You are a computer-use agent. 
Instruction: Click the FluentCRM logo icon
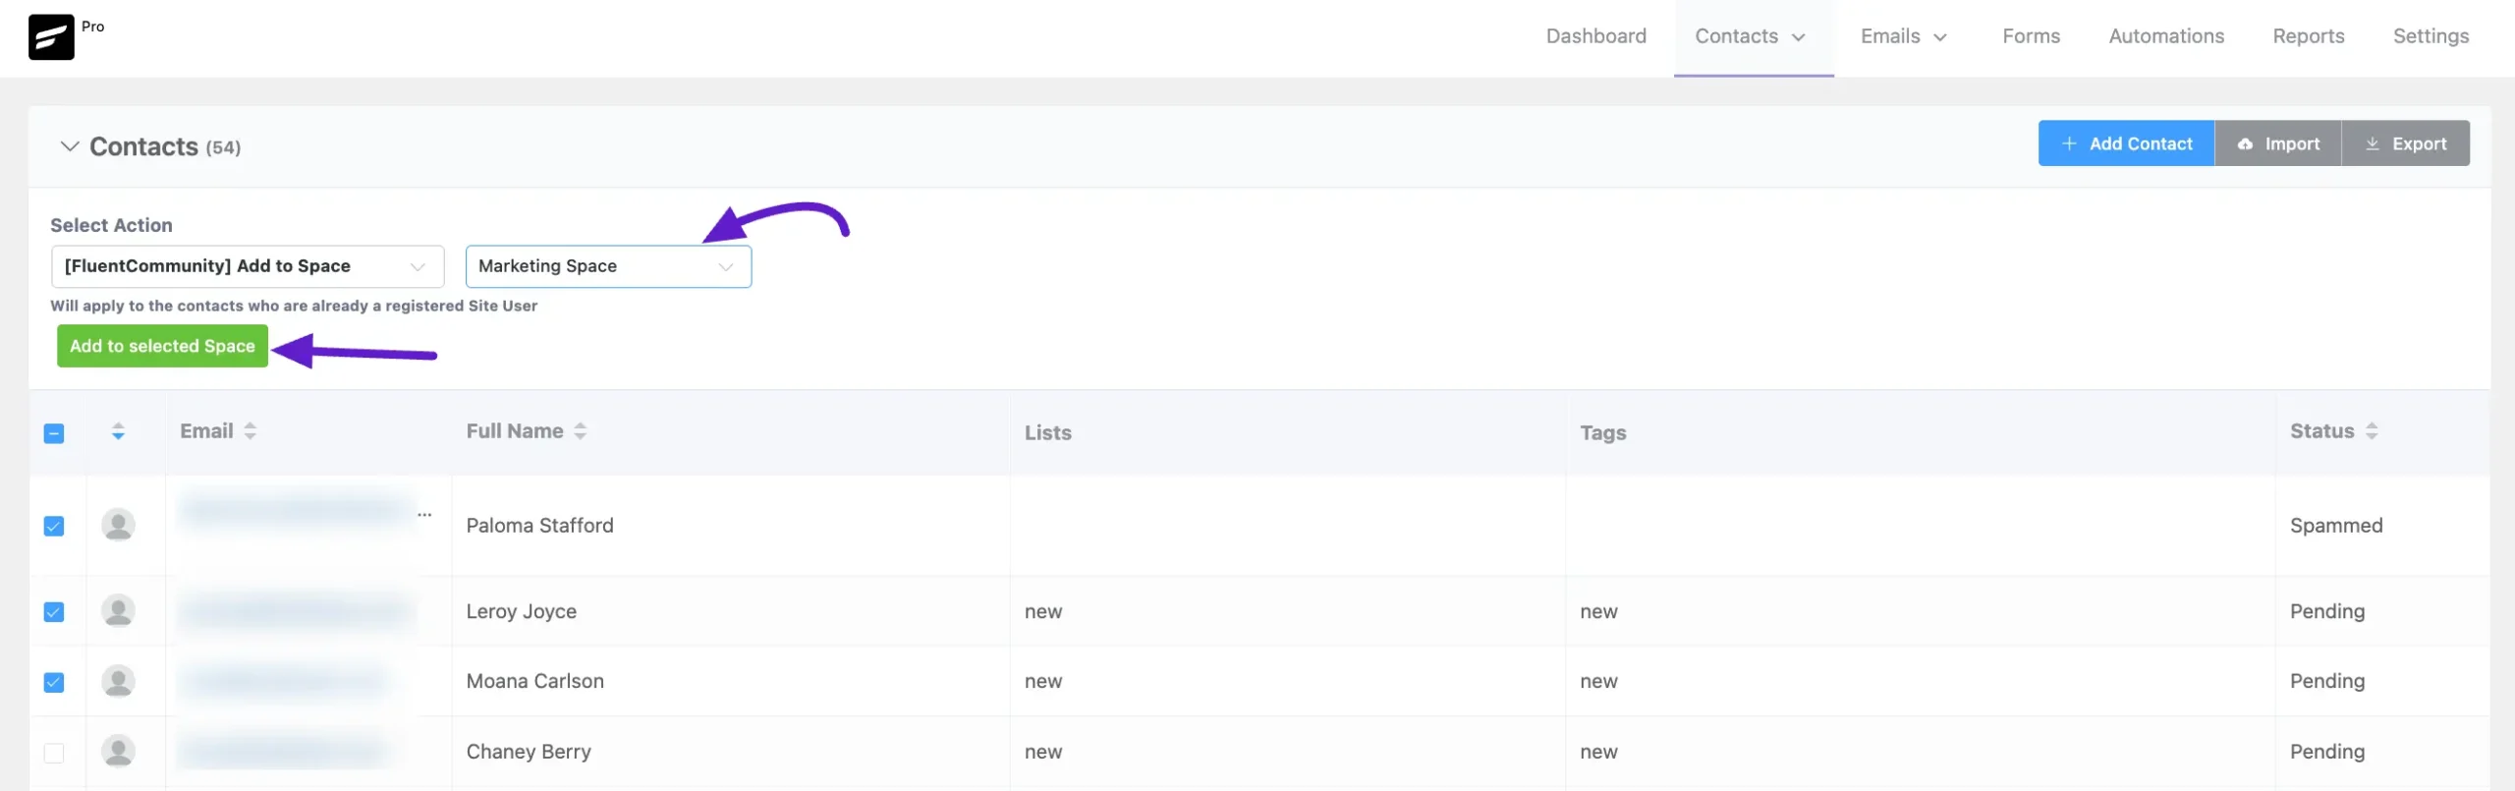pyautogui.click(x=51, y=37)
